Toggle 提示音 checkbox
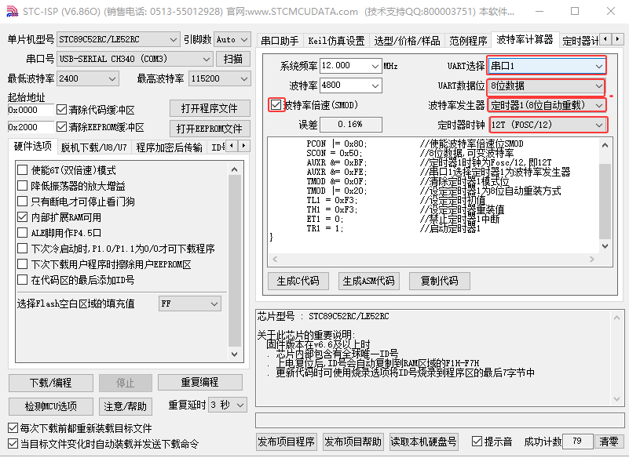This screenshot has width=629, height=458. pos(477,442)
